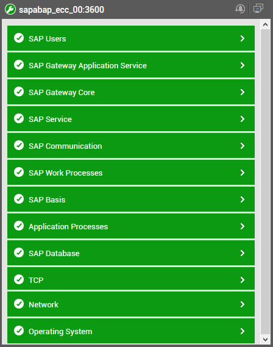The height and width of the screenshot is (347, 273).
Task: Open the alarm bell icon in header
Action: 240,9
